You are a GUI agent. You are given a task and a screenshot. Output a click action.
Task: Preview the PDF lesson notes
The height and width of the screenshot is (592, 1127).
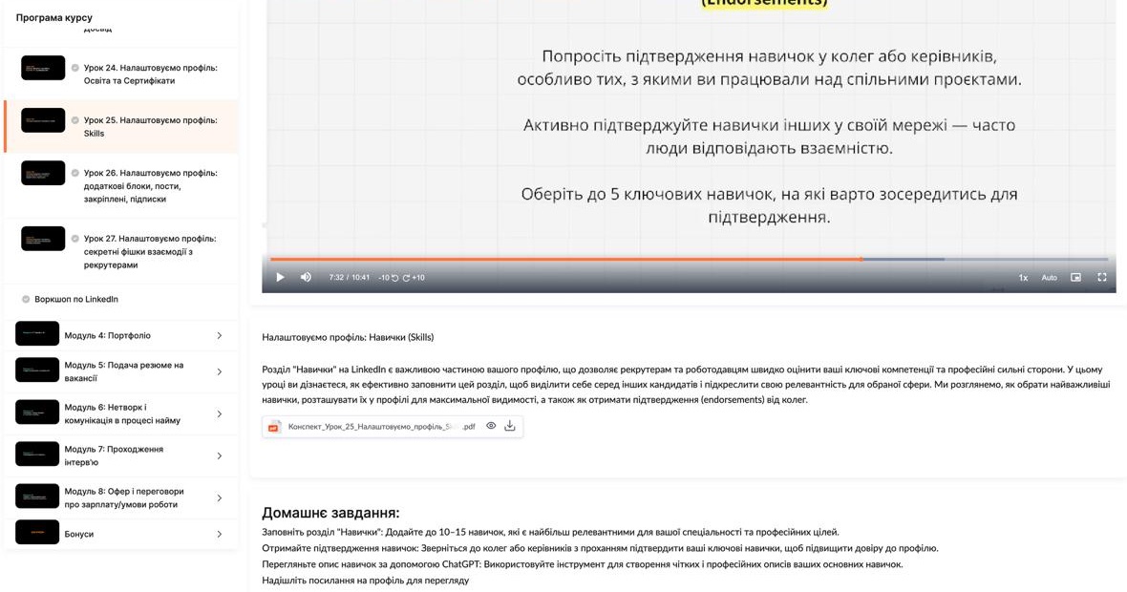(x=491, y=426)
